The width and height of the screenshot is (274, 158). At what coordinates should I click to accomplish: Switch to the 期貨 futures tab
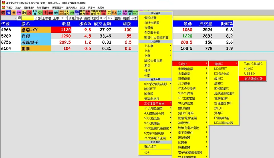(x=95, y=18)
